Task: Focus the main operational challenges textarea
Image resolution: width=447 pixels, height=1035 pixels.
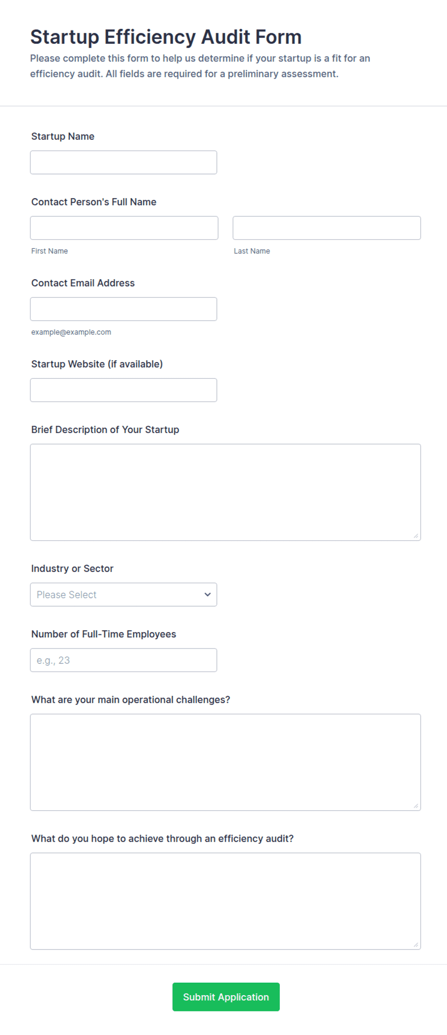Action: tap(225, 762)
